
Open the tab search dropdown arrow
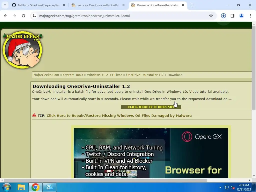(5, 5)
